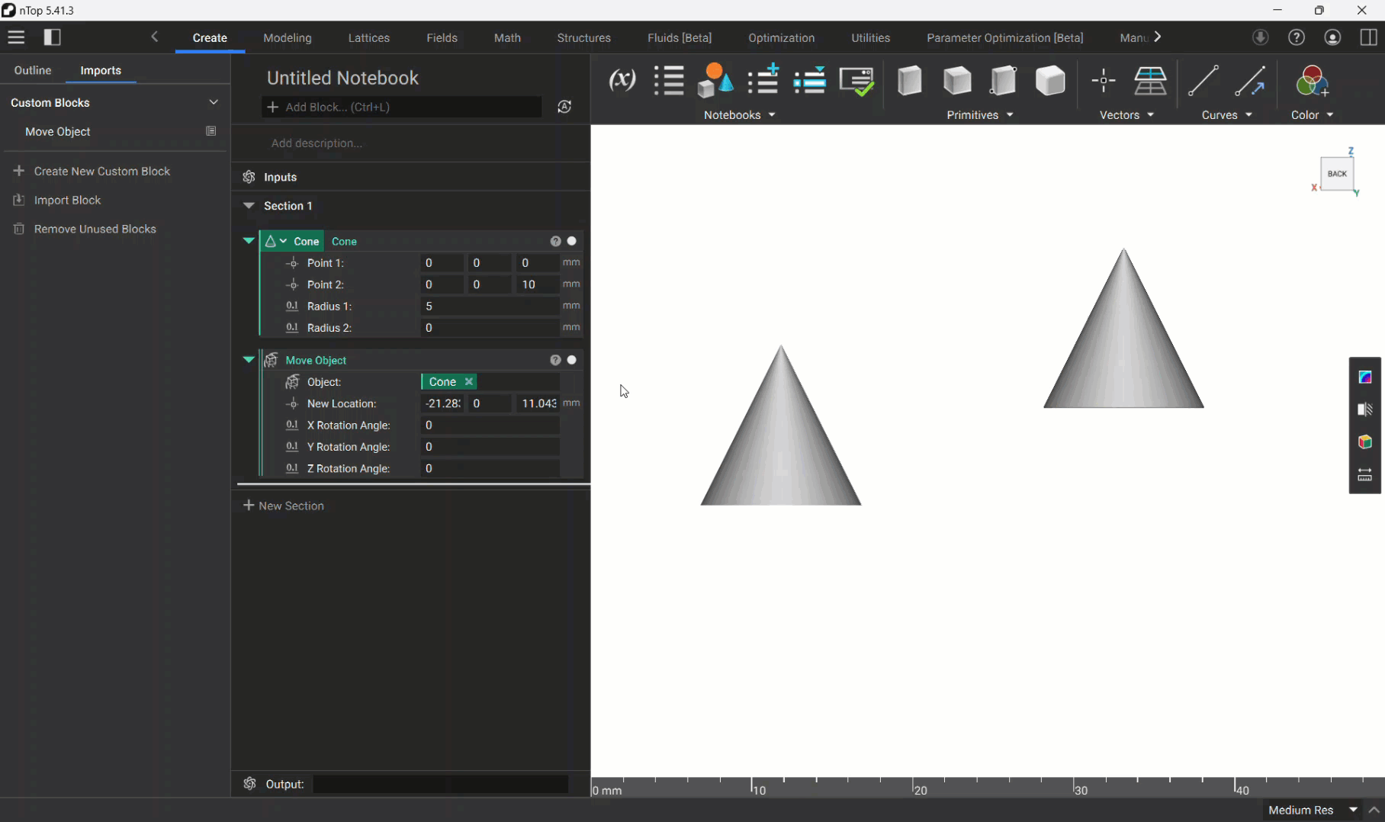
Task: Click the Move Object custom block icon
Action: [211, 131]
